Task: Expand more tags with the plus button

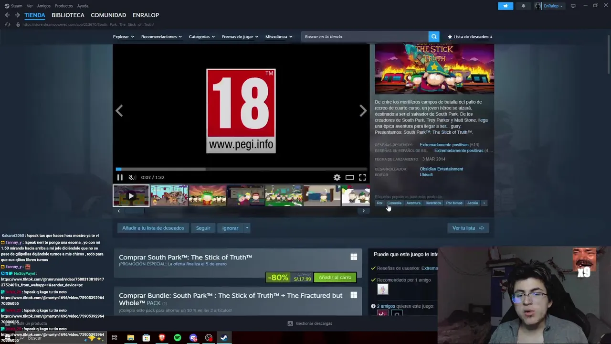Action: (484, 203)
